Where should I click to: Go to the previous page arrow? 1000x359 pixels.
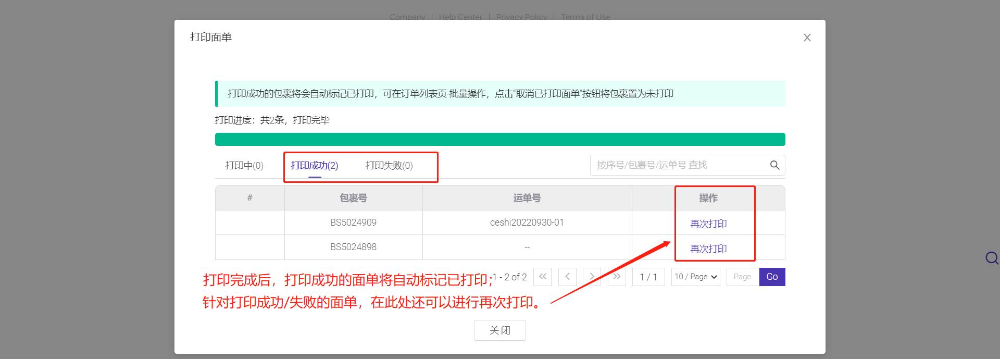[567, 277]
